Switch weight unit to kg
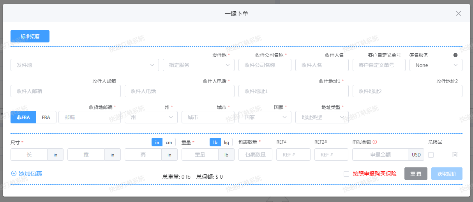This screenshot has height=202, width=473. (x=226, y=142)
